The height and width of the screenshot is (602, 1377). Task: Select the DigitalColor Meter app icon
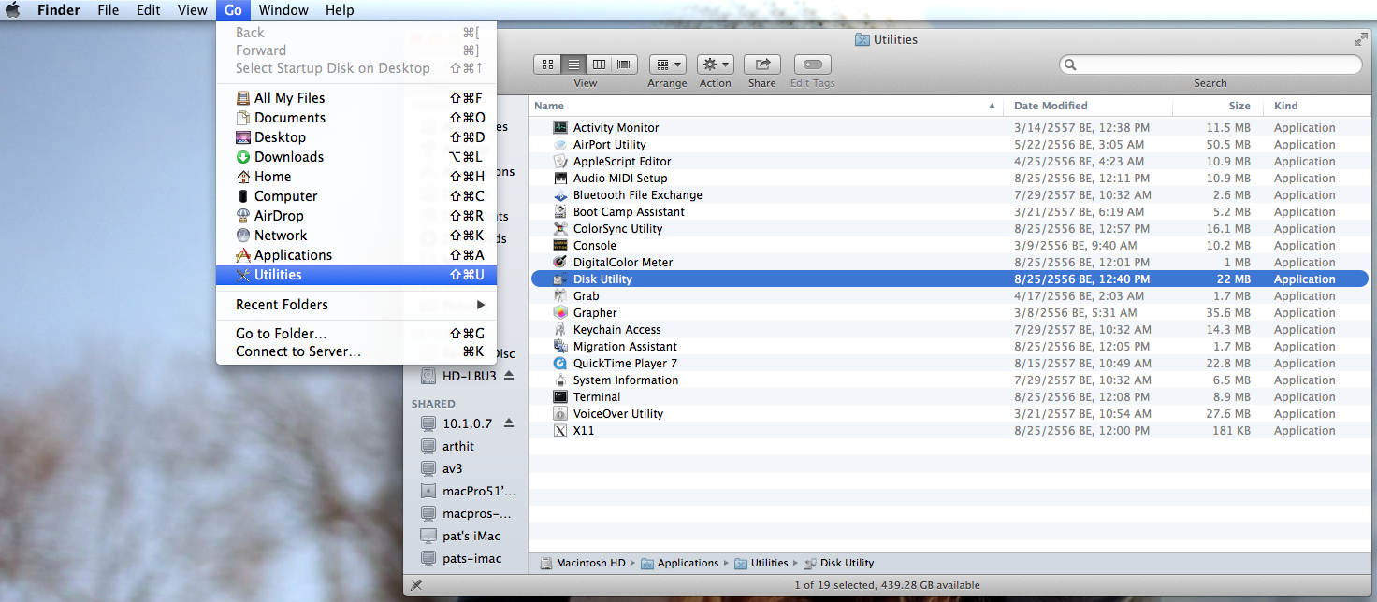[560, 263]
